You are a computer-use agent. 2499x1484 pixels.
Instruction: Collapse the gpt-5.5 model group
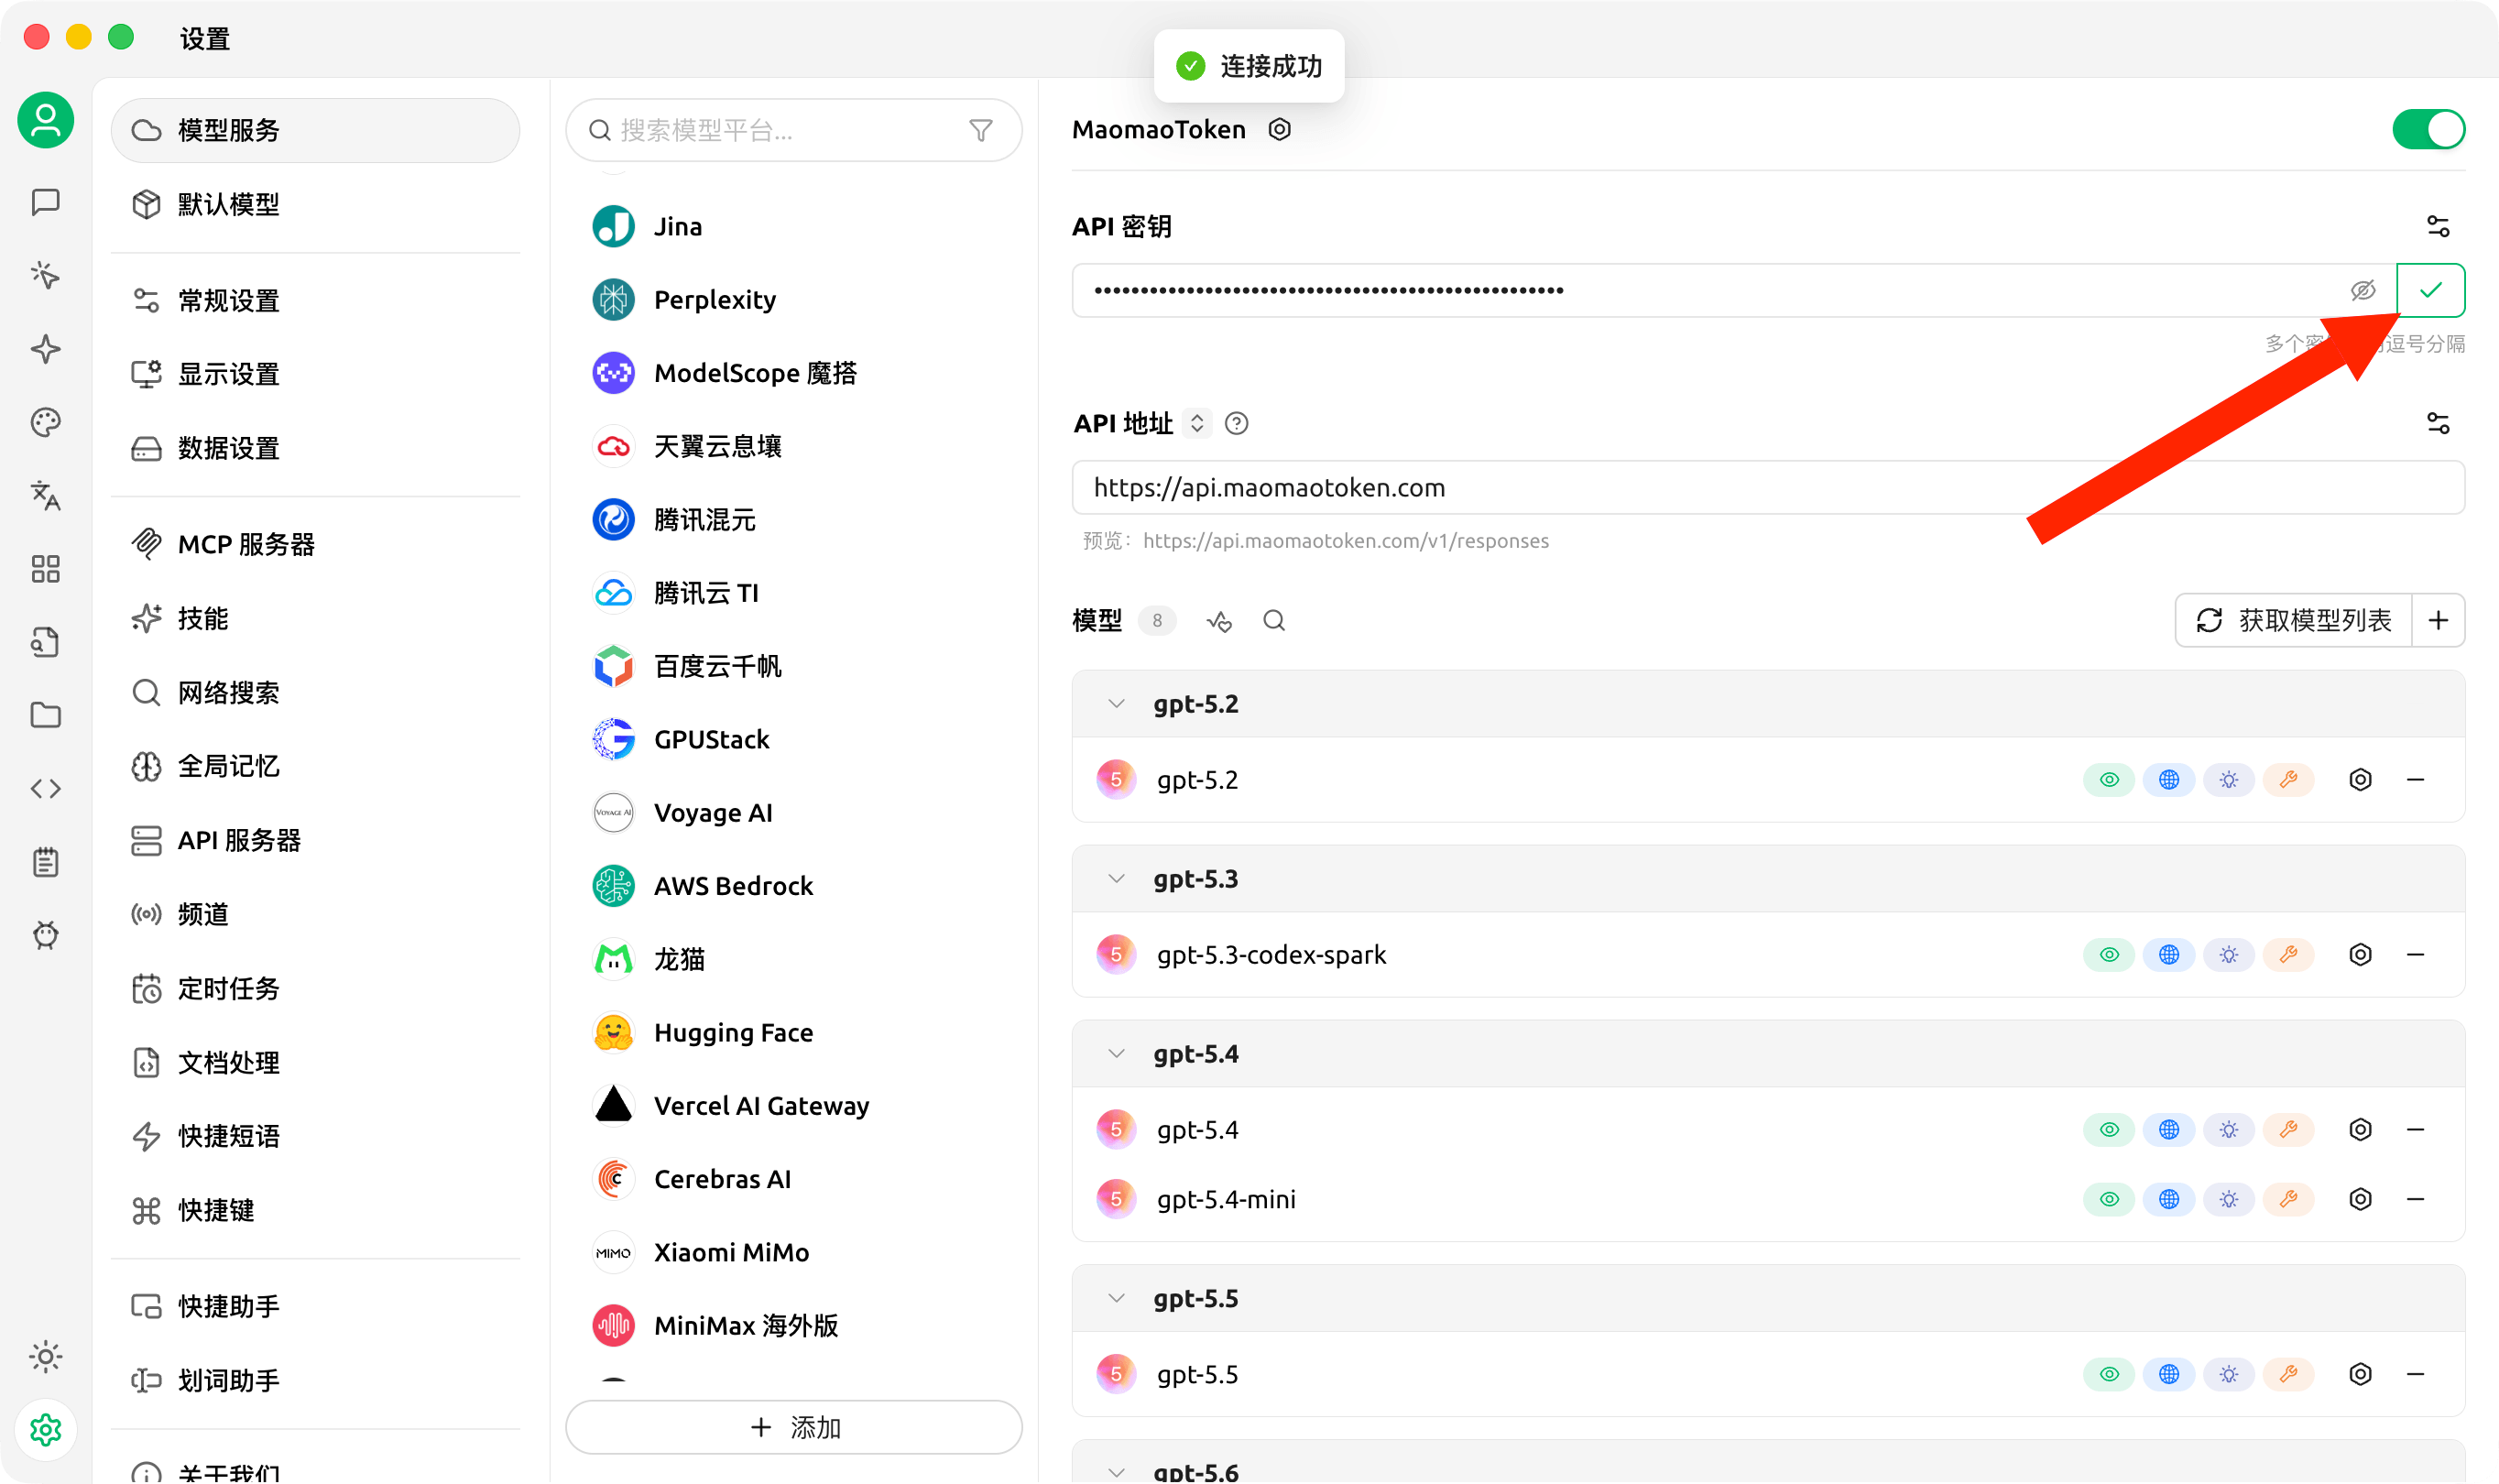[x=1117, y=1298]
